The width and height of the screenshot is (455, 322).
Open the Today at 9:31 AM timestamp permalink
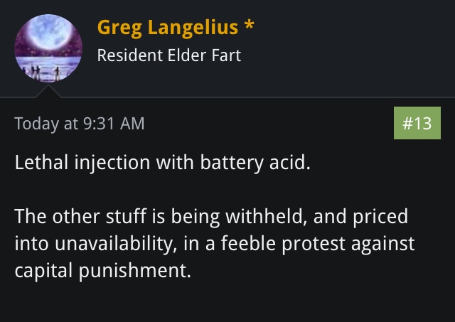coord(79,124)
